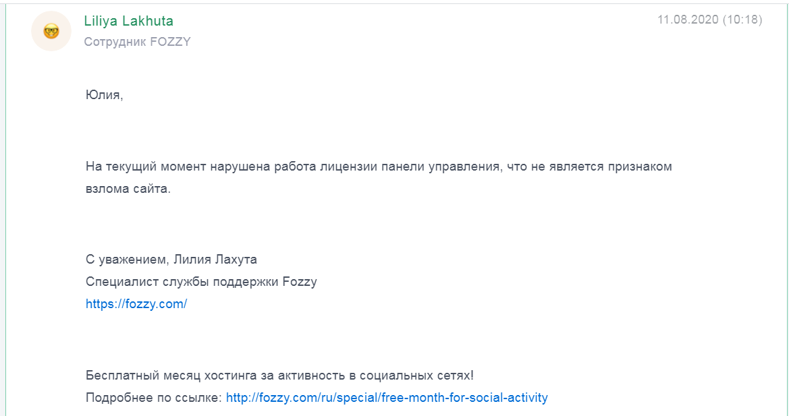Click the "Сотрудник FOZZY" role label
Viewport: 789px width, 416px height.
[137, 42]
